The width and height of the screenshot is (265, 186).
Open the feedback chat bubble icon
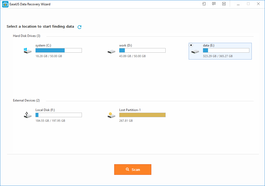coord(214,4)
